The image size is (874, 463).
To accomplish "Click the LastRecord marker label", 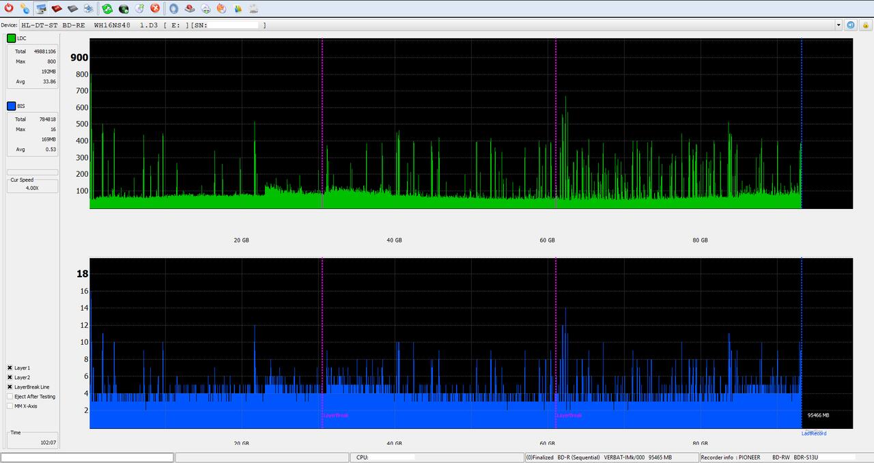I will (814, 433).
